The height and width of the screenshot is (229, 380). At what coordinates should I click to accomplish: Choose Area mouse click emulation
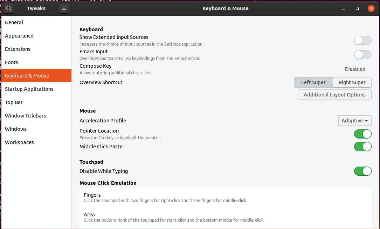226,217
